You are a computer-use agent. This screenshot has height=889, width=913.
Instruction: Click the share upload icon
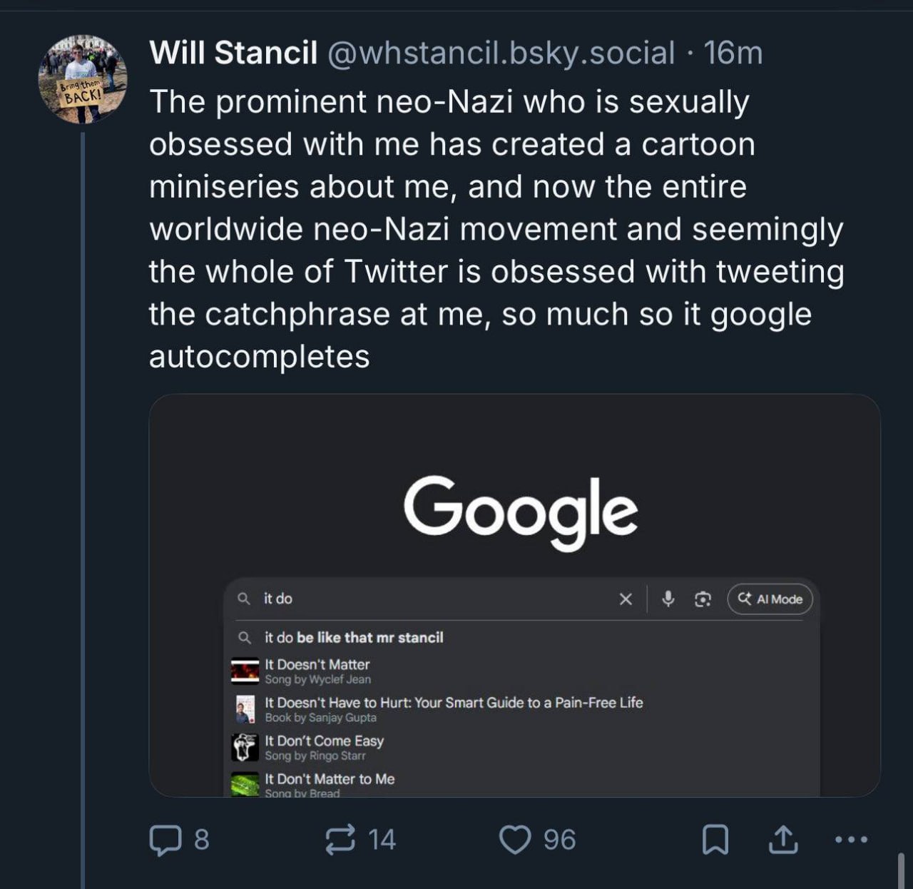tap(783, 840)
